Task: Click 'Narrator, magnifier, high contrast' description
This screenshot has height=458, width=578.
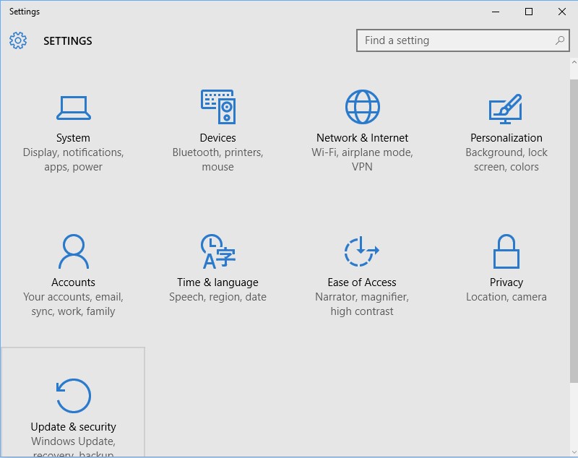Action: [x=362, y=304]
